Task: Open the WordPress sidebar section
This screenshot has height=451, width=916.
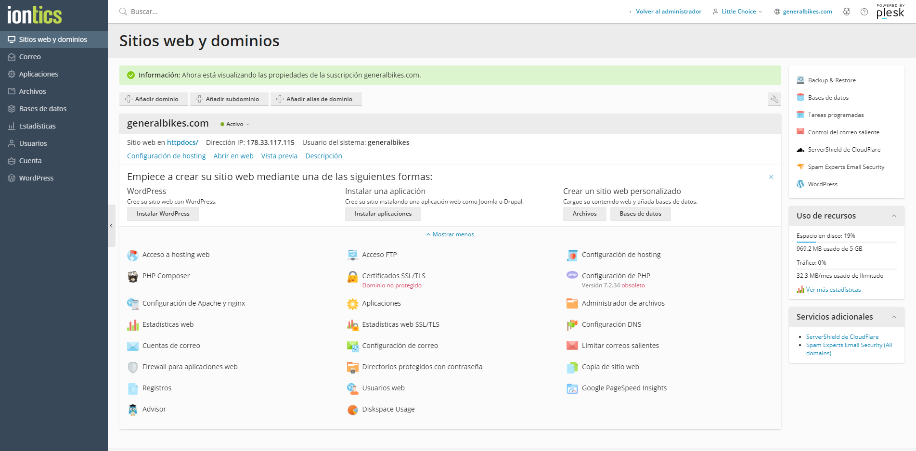Action: click(x=36, y=178)
